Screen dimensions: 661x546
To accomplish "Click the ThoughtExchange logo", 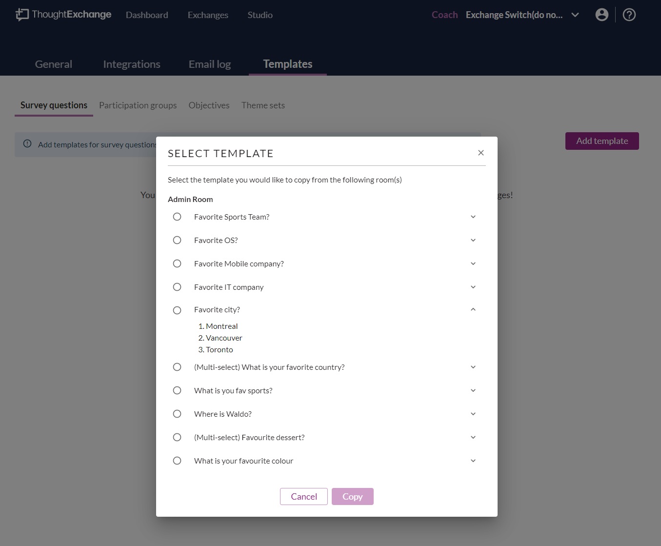I will pyautogui.click(x=63, y=15).
